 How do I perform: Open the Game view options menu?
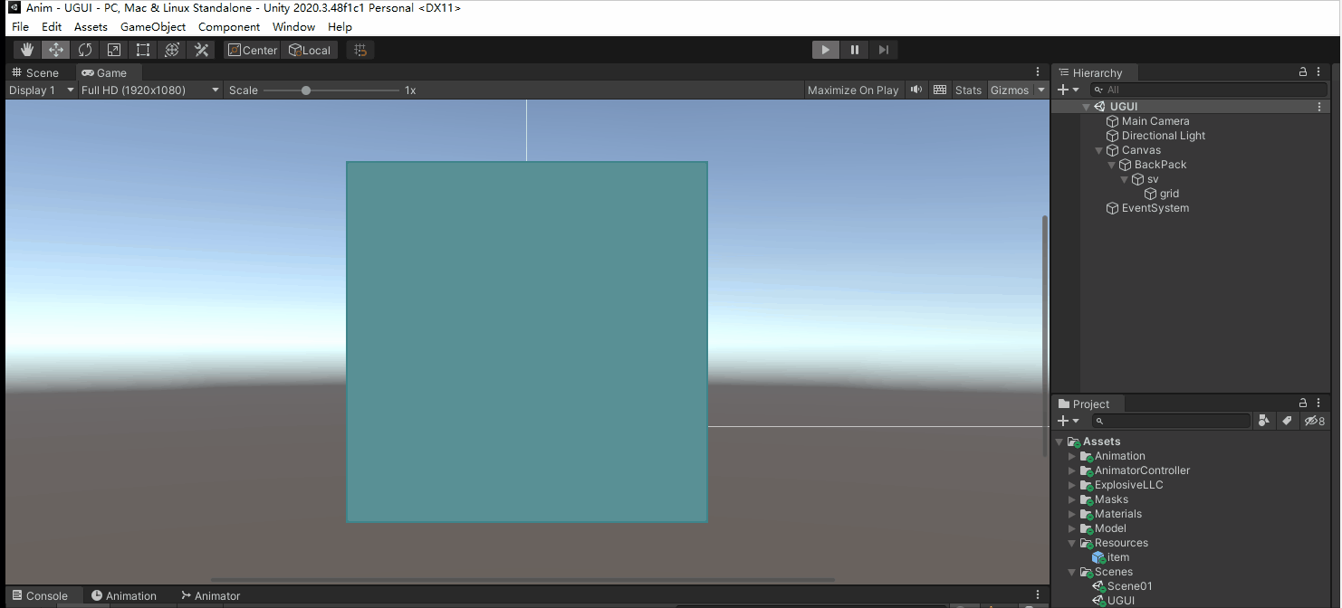[x=1038, y=72]
